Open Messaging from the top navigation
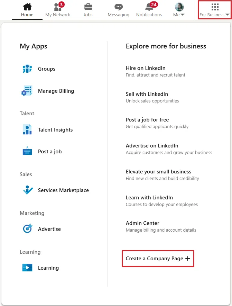 point(118,9)
